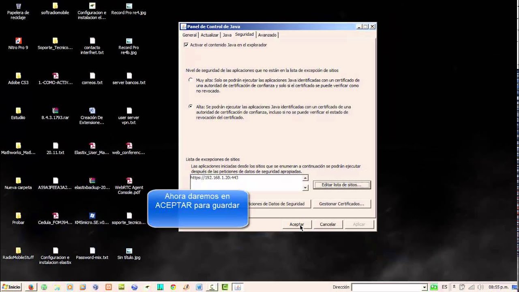
Task: Select the Muy alta security level
Action: click(x=191, y=80)
